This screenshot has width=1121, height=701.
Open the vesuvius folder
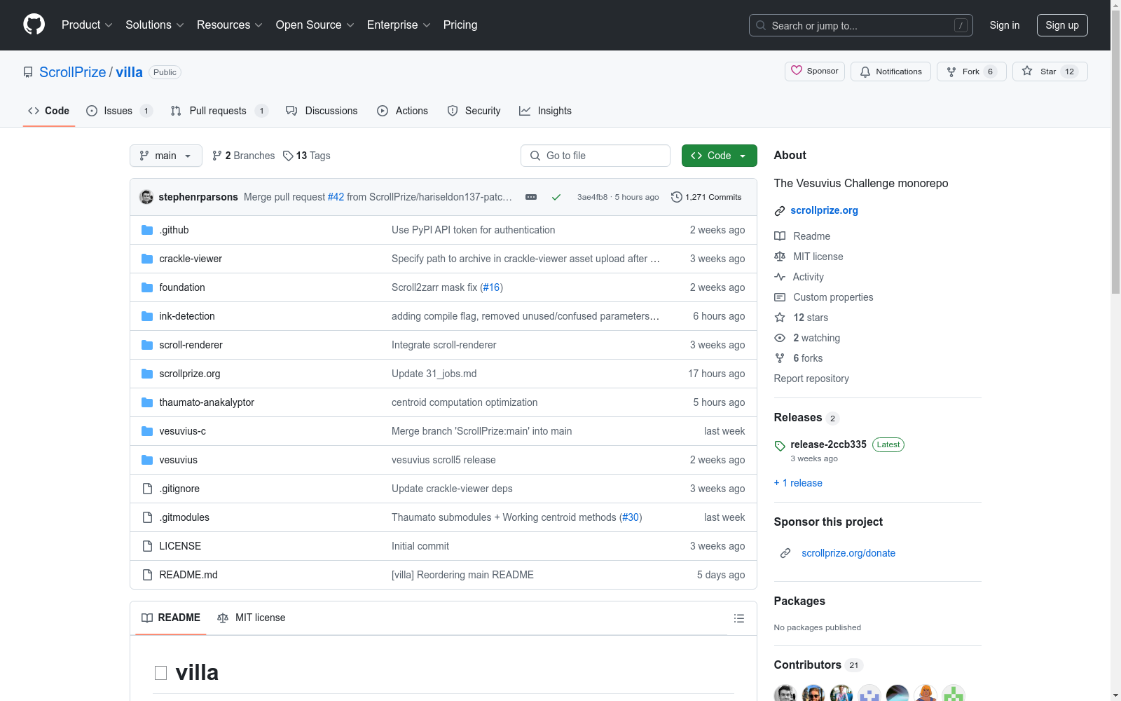coord(178,460)
